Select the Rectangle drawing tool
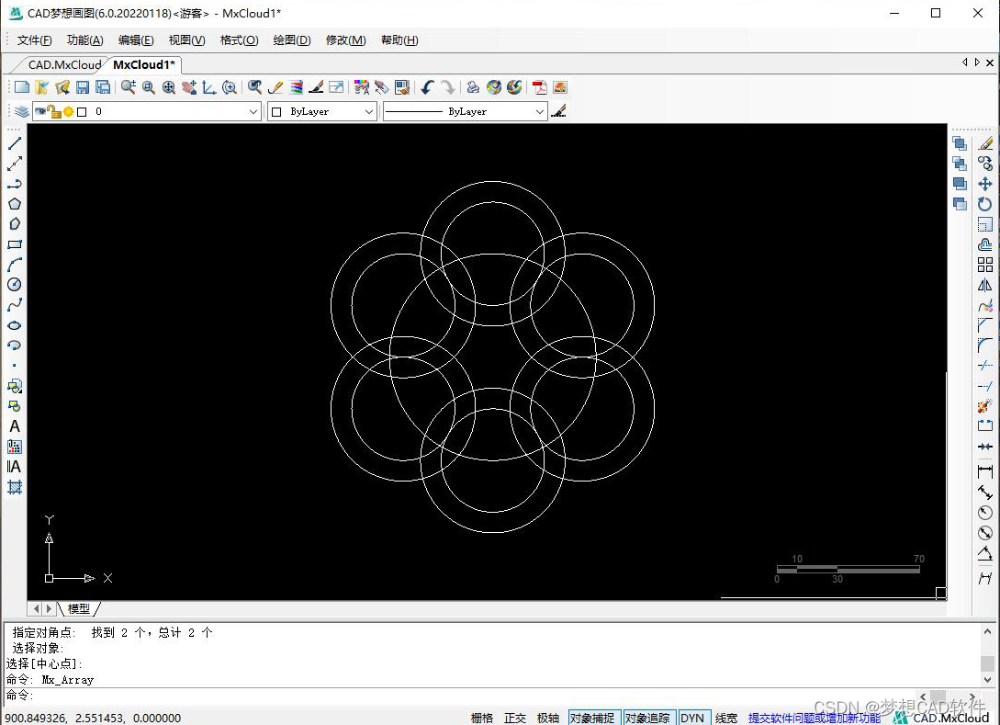Screen dimensions: 1000x725 [x=15, y=244]
